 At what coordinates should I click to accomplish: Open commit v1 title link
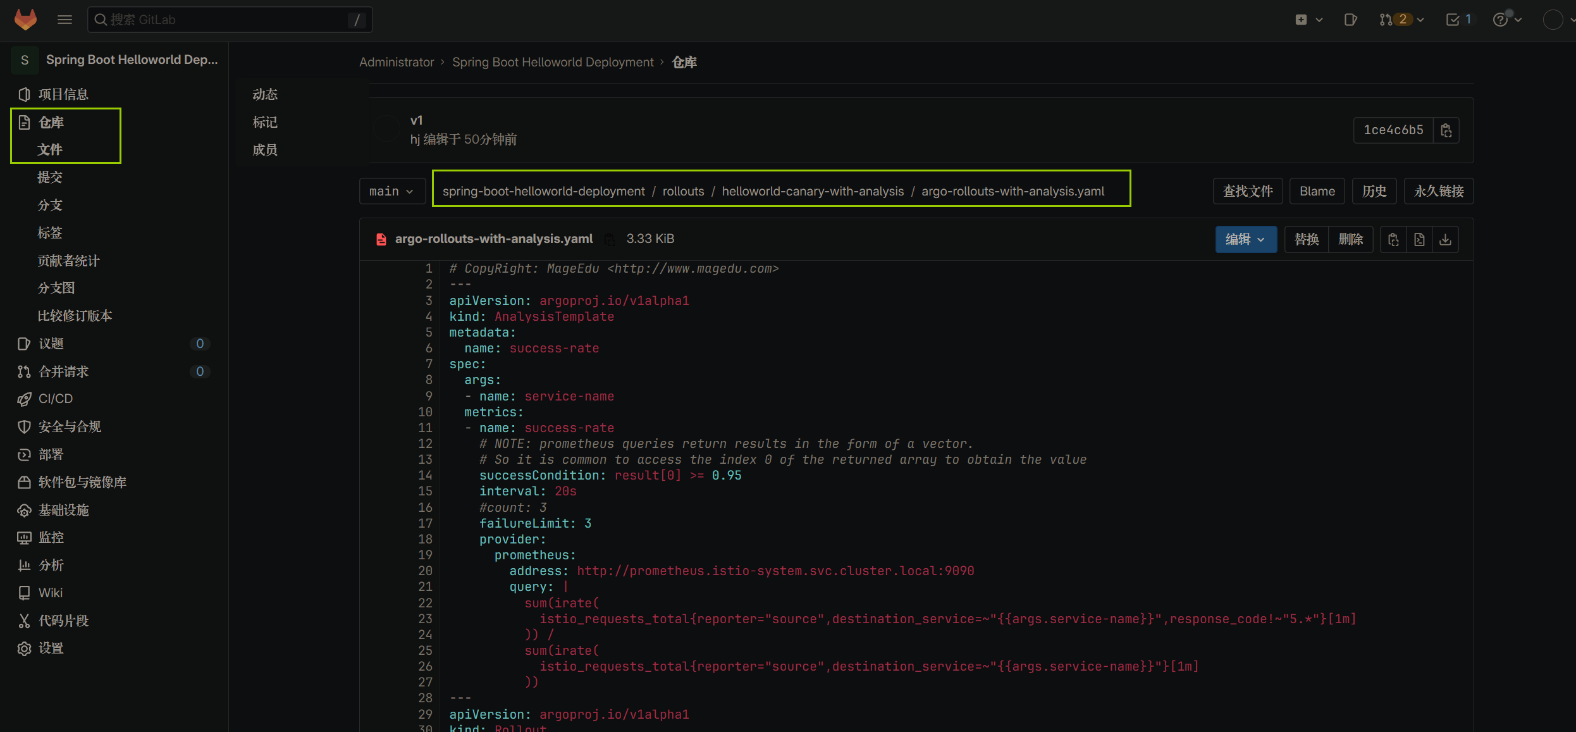pos(416,120)
